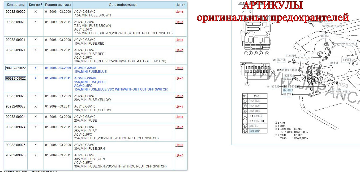Click highlighted PNC 82600F in the diagram table
This screenshot has width=360, height=172.
click(254, 131)
